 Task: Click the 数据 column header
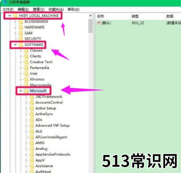click(170, 16)
